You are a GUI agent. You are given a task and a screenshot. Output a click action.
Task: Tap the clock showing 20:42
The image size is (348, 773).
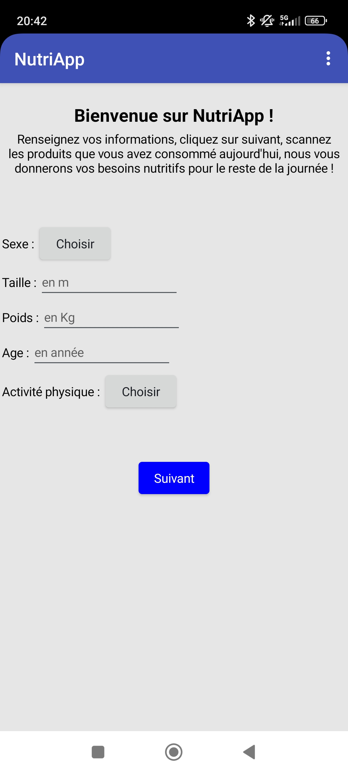[x=32, y=21]
